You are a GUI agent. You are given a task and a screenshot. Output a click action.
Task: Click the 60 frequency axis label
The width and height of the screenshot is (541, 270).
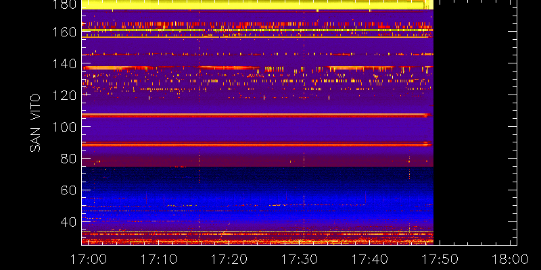click(69, 190)
